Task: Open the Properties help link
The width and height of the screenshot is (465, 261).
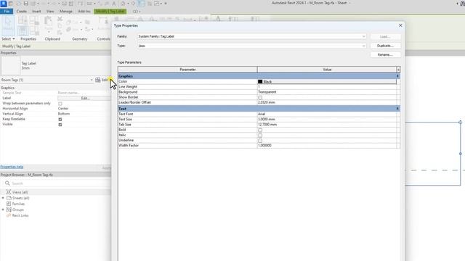Action: [x=12, y=167]
